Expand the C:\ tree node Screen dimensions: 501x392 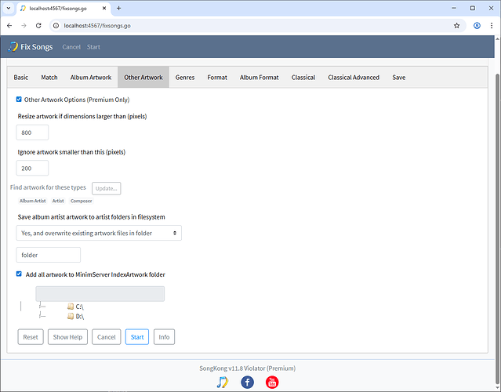42,306
